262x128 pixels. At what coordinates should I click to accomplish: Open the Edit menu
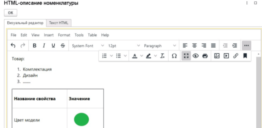[24, 35]
